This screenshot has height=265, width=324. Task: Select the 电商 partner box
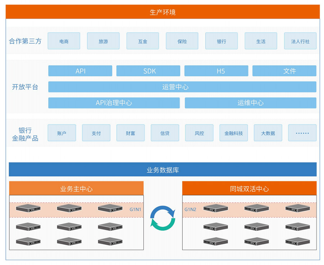pos(64,41)
